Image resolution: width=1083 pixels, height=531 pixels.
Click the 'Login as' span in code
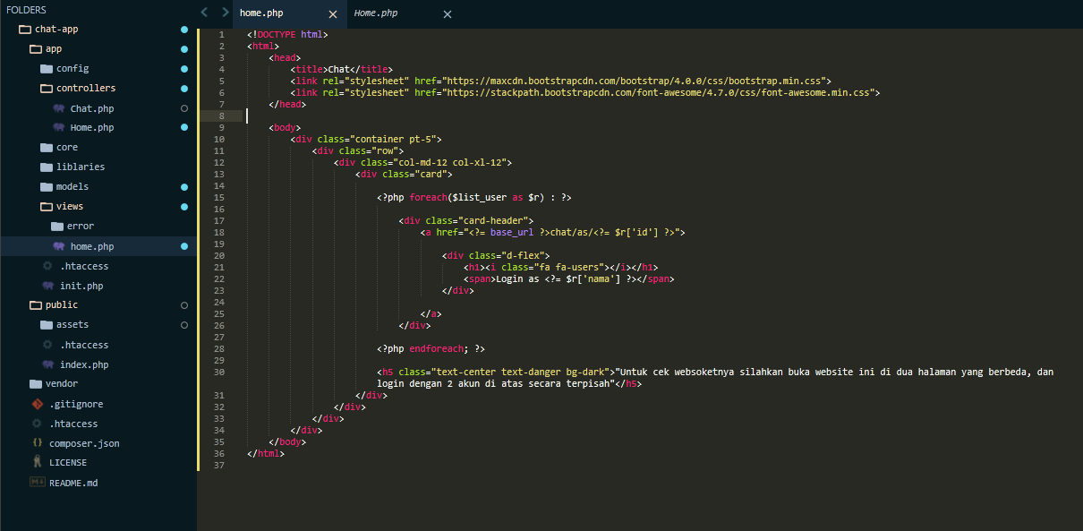568,278
